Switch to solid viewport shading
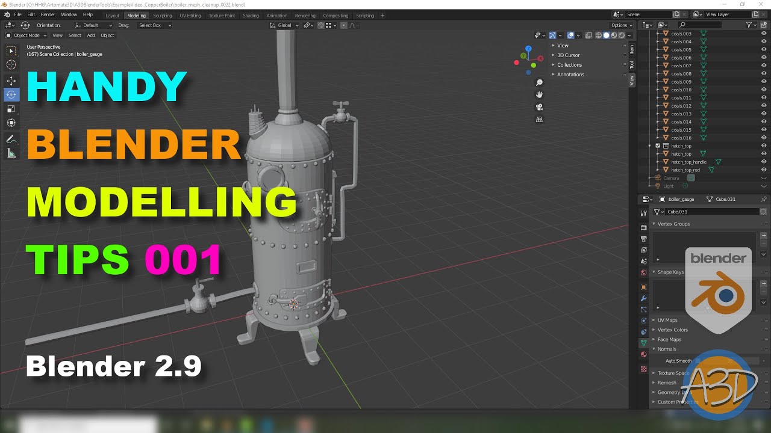The height and width of the screenshot is (433, 771). pos(606,35)
